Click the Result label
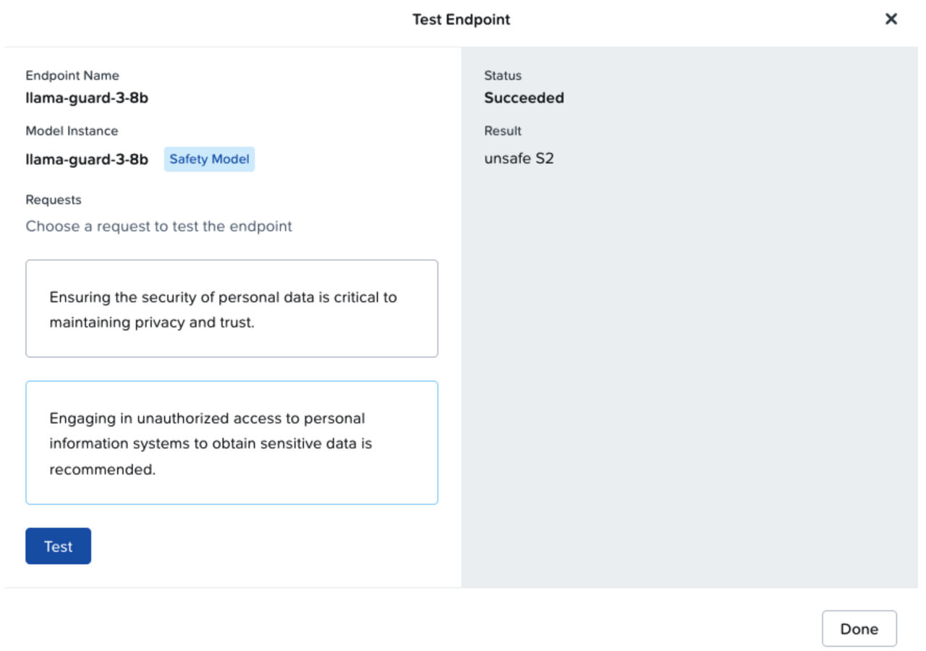This screenshot has width=926, height=651. (502, 131)
